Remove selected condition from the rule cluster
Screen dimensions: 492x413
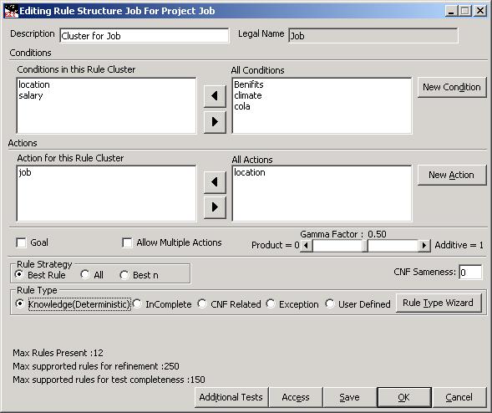[x=215, y=121]
